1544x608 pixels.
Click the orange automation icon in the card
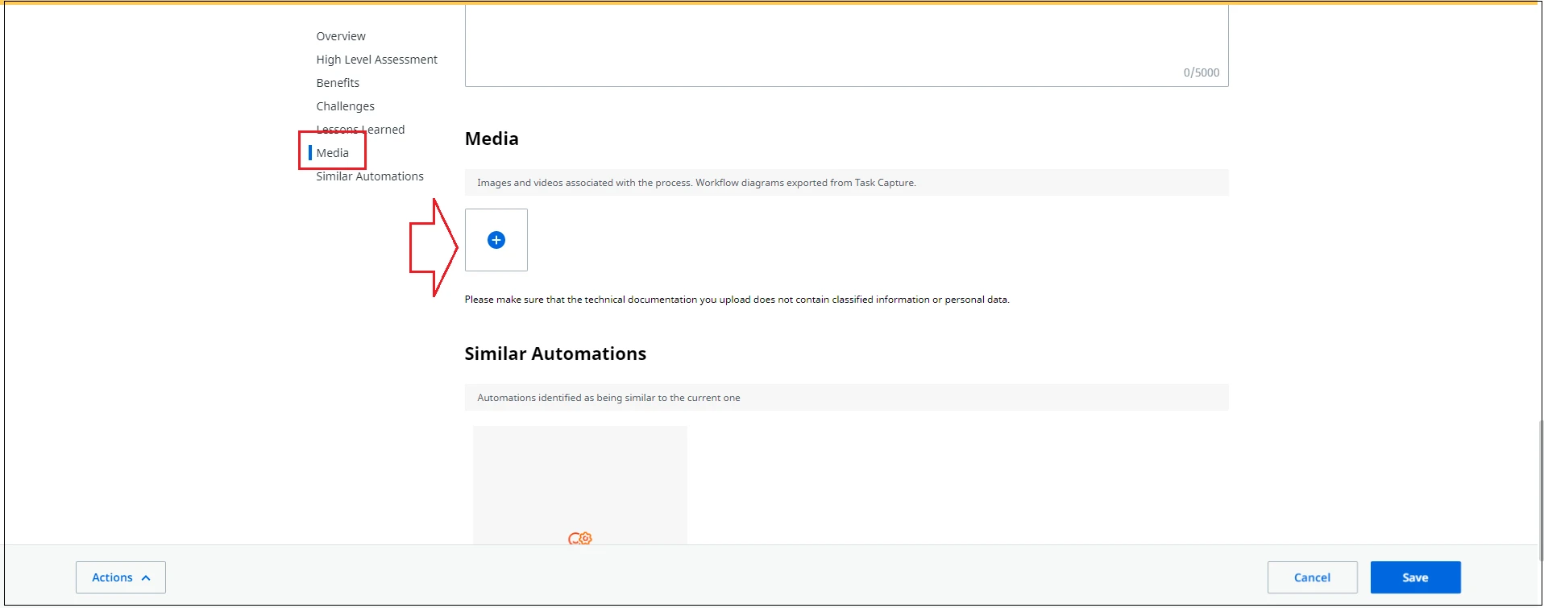click(579, 538)
